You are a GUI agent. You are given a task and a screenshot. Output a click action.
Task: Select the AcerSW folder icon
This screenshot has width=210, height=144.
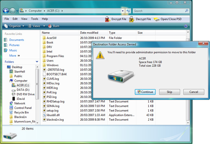(x=44, y=38)
